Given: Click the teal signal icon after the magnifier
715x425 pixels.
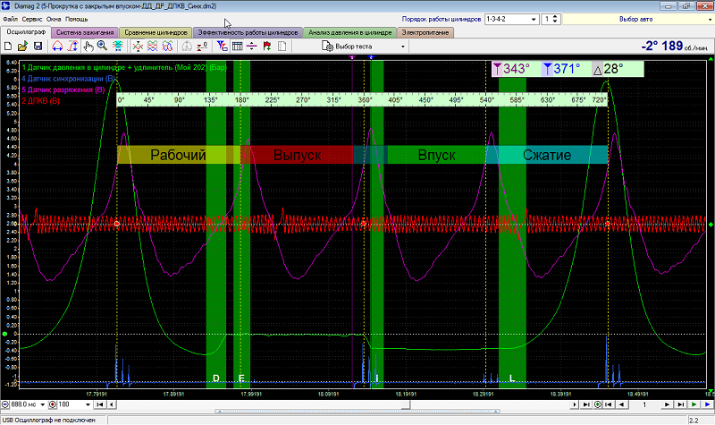Looking at the screenshot, I should coord(118,47).
